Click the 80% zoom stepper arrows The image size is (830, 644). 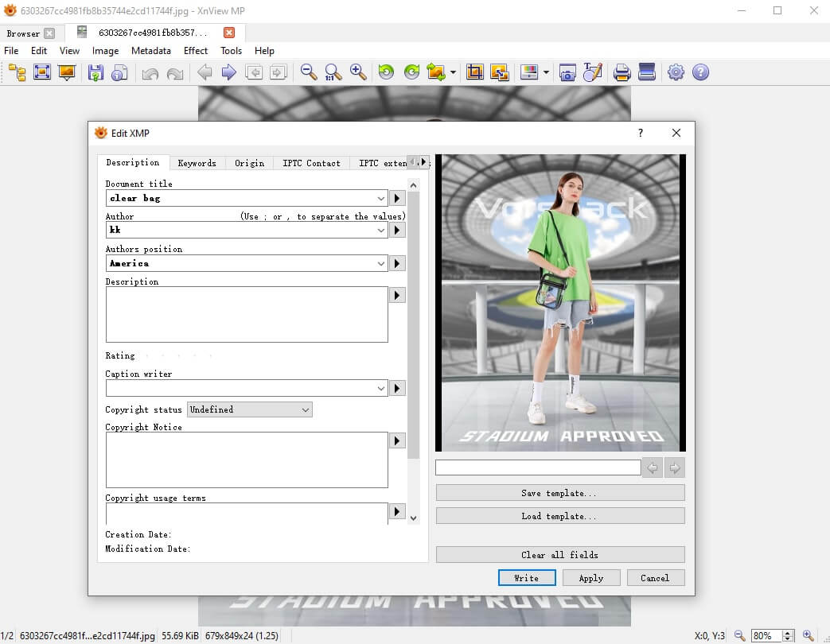pos(788,635)
